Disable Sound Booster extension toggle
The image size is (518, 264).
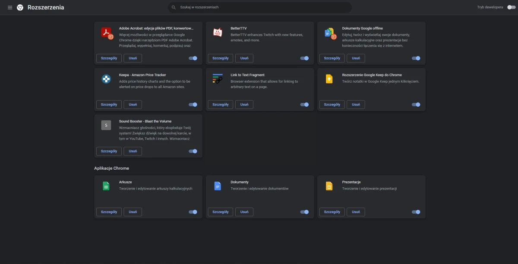click(193, 151)
